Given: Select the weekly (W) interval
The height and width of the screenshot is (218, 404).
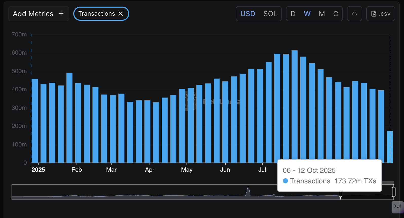Looking at the screenshot, I should [307, 14].
